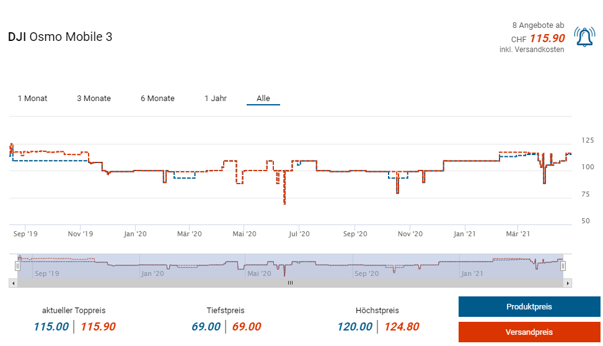Viewport: 603px width, 346px height.
Task: Select the 1 Monat time range
Action: [32, 99]
